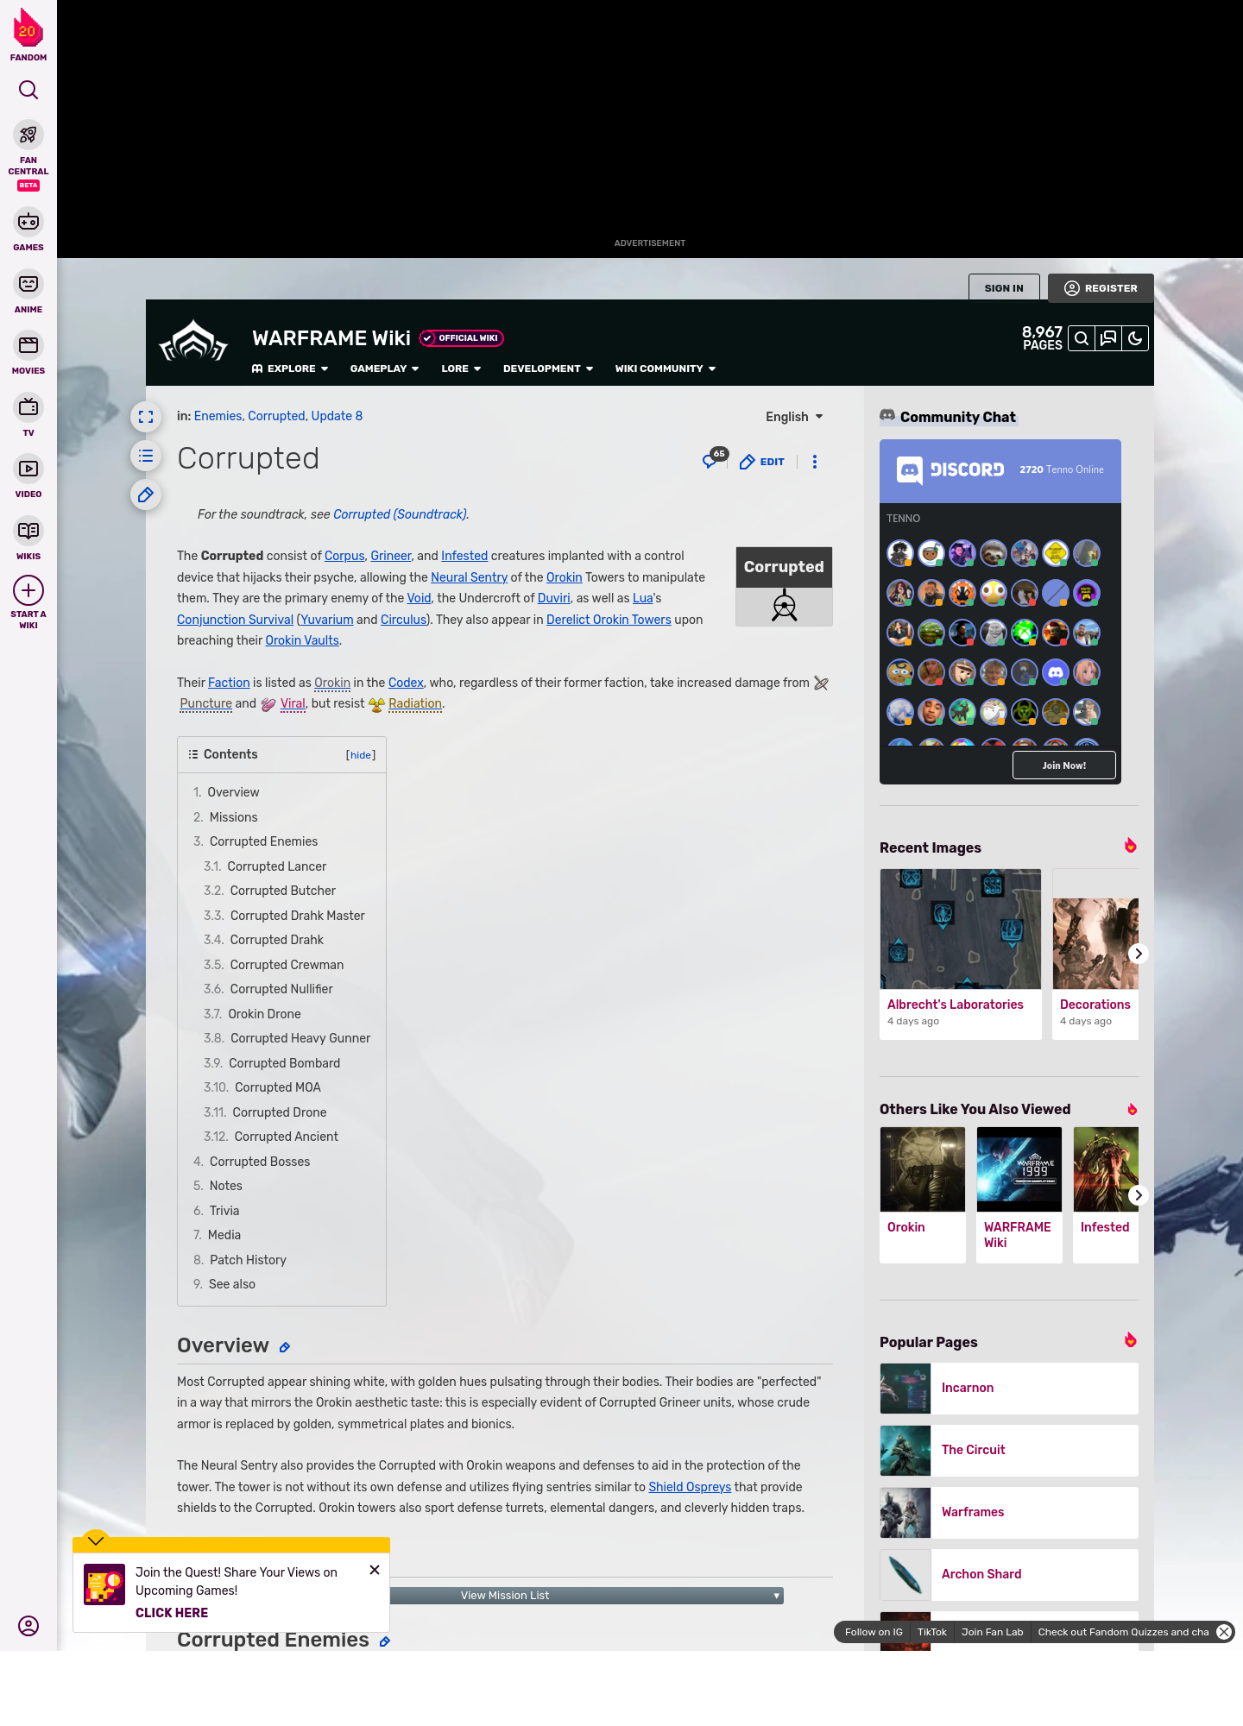Image resolution: width=1243 pixels, height=1726 pixels.
Task: Click the Sign In button
Action: click(1004, 288)
